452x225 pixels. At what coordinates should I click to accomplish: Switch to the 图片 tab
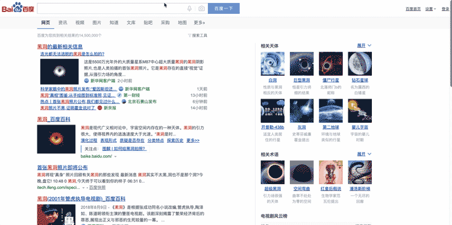click(x=97, y=23)
